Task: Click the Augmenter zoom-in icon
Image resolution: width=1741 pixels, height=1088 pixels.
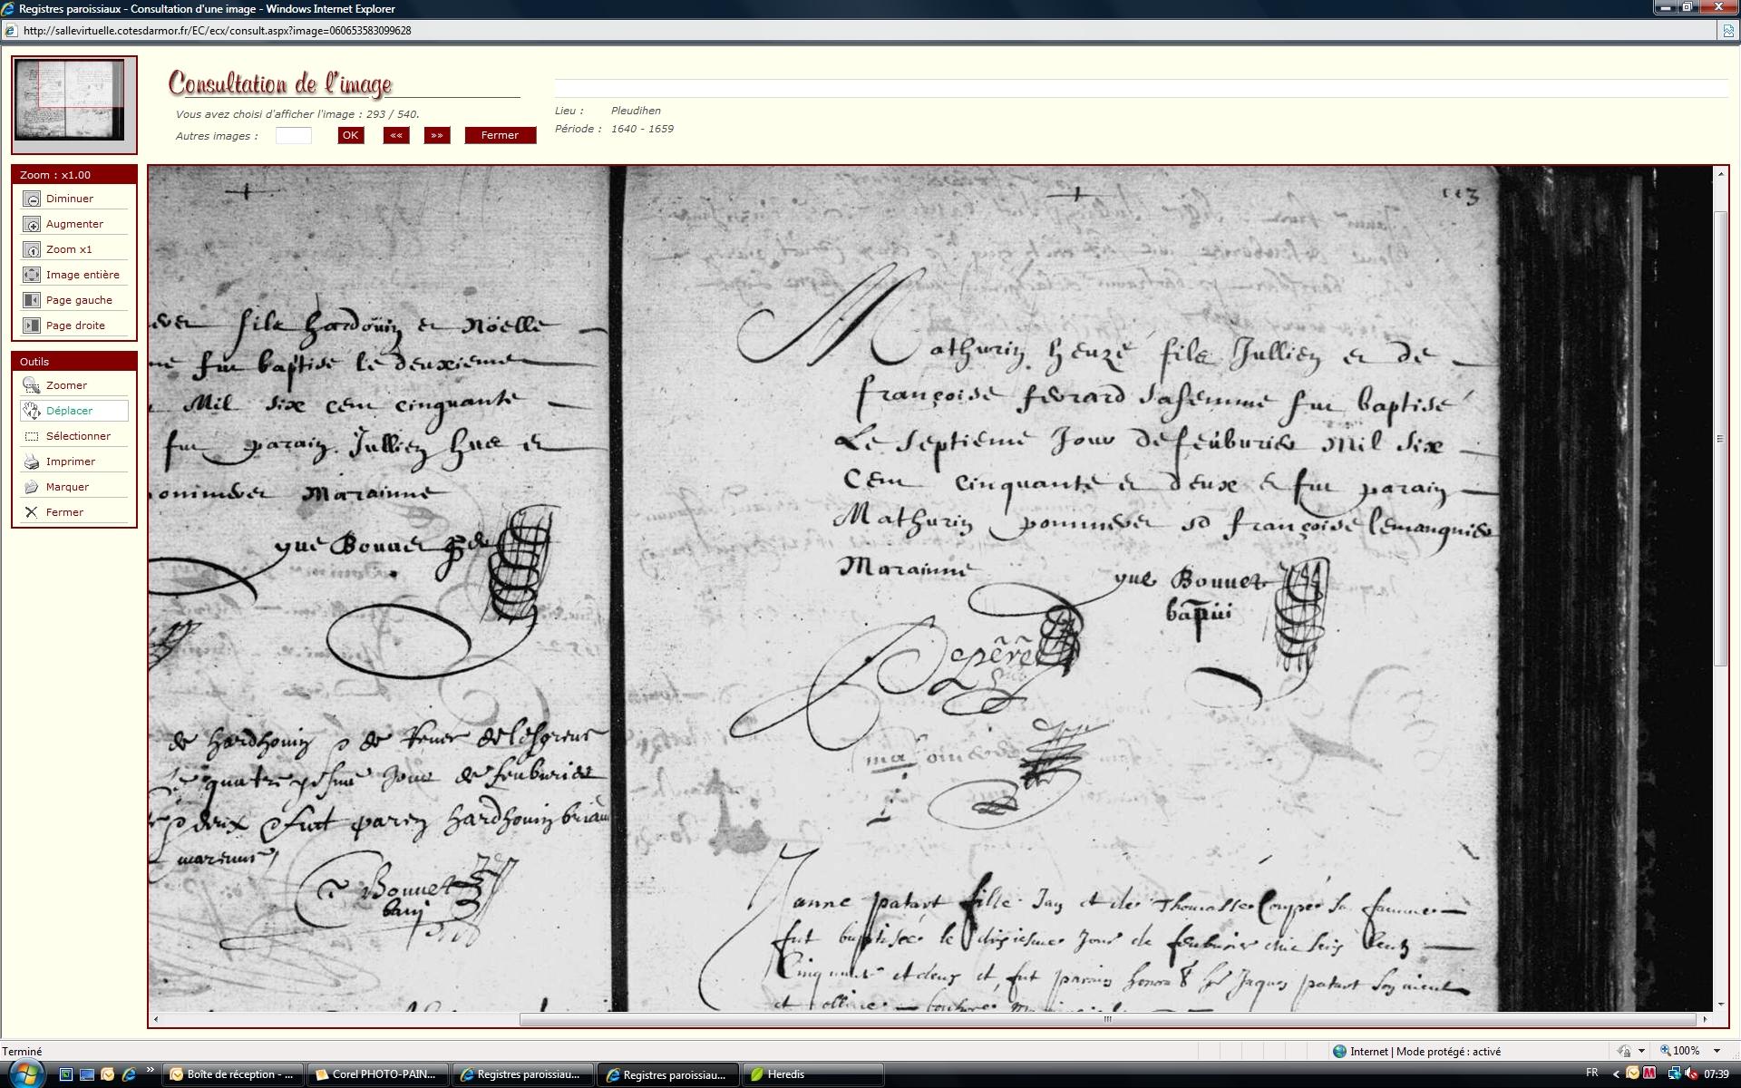Action: pos(32,224)
